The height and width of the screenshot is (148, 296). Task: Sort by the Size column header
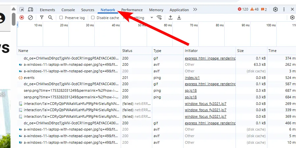[x=251, y=51]
